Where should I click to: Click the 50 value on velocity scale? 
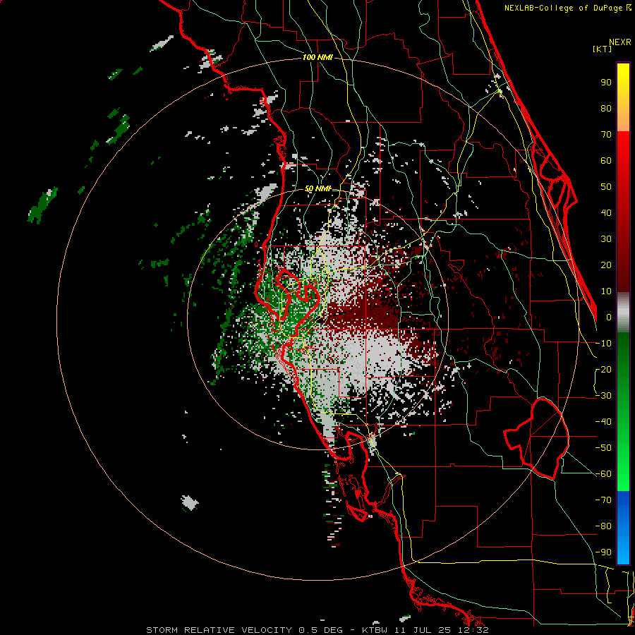click(606, 187)
